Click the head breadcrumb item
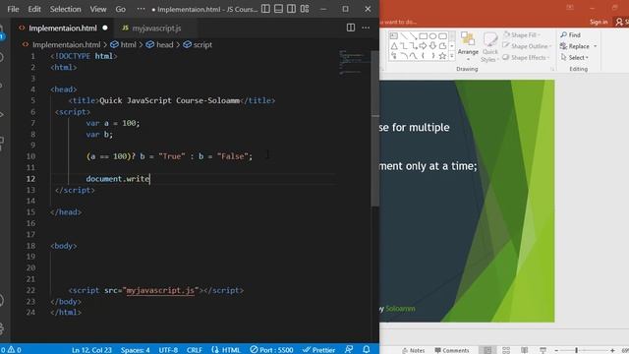Viewport: 629px width, 354px height. [159, 44]
